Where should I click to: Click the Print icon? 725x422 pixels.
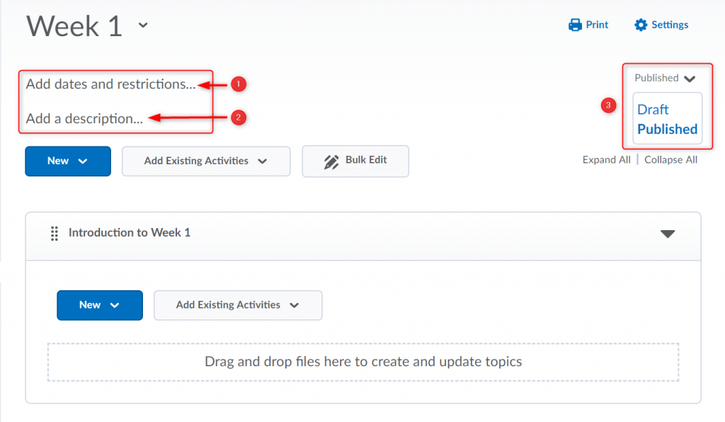tap(573, 24)
